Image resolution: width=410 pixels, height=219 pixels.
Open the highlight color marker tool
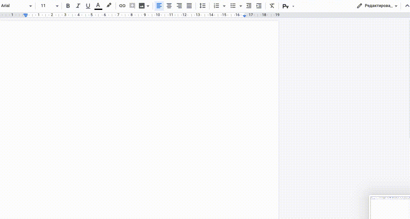click(x=109, y=5)
